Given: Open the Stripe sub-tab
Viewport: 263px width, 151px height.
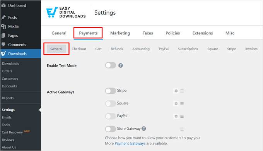Looking at the screenshot, I should point(231,49).
